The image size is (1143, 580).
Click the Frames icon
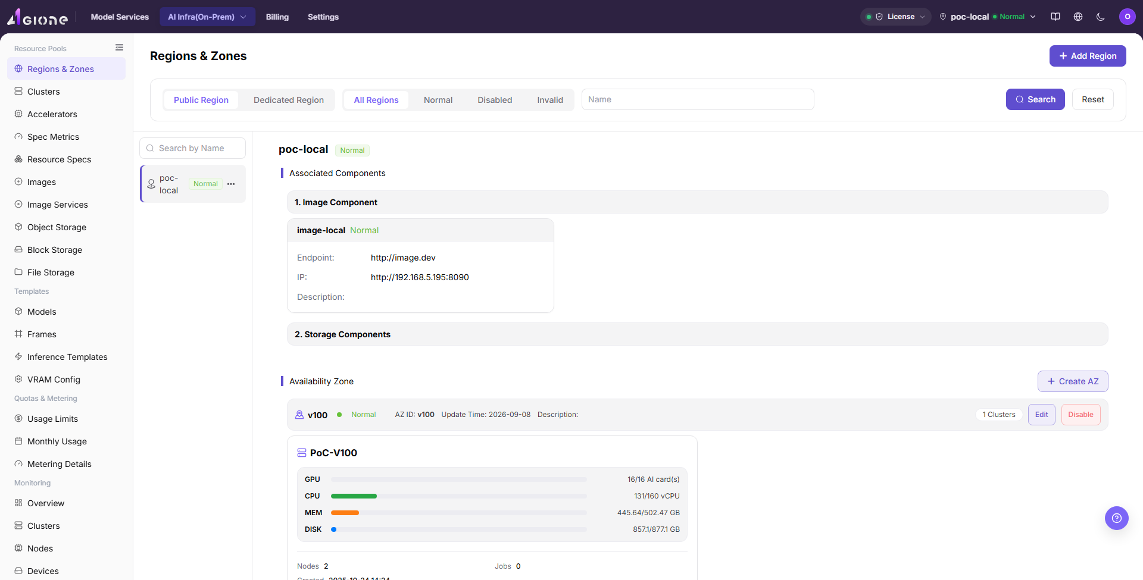[x=18, y=334]
